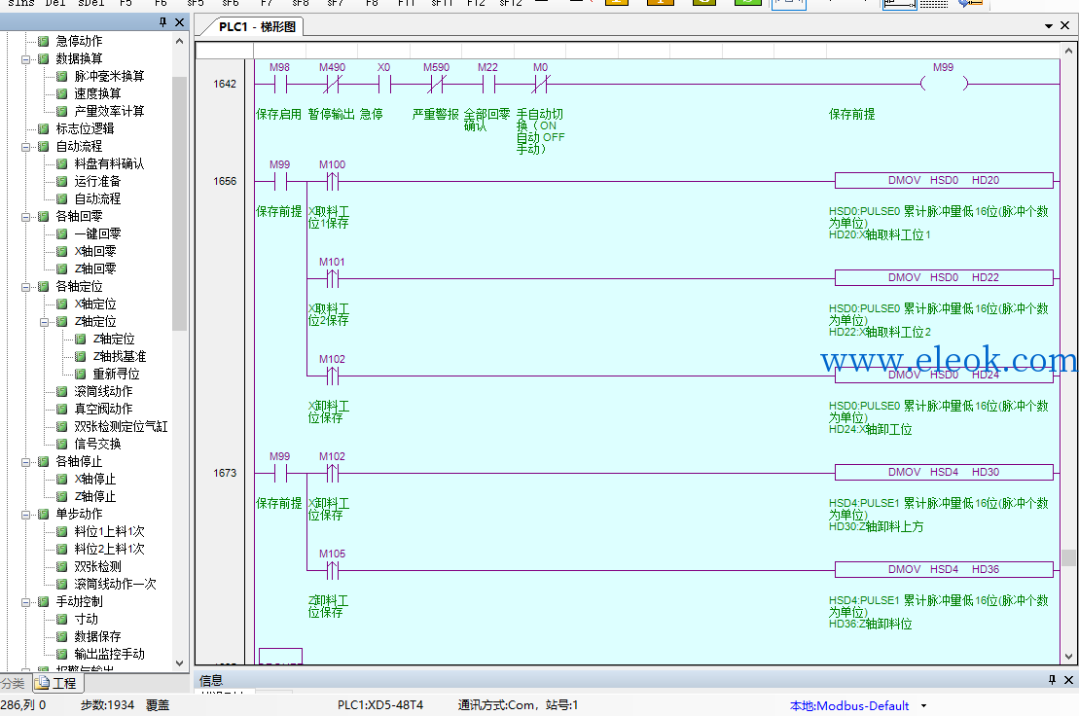Pin the project tree panel
Viewport: 1079px width, 716px height.
(162, 22)
